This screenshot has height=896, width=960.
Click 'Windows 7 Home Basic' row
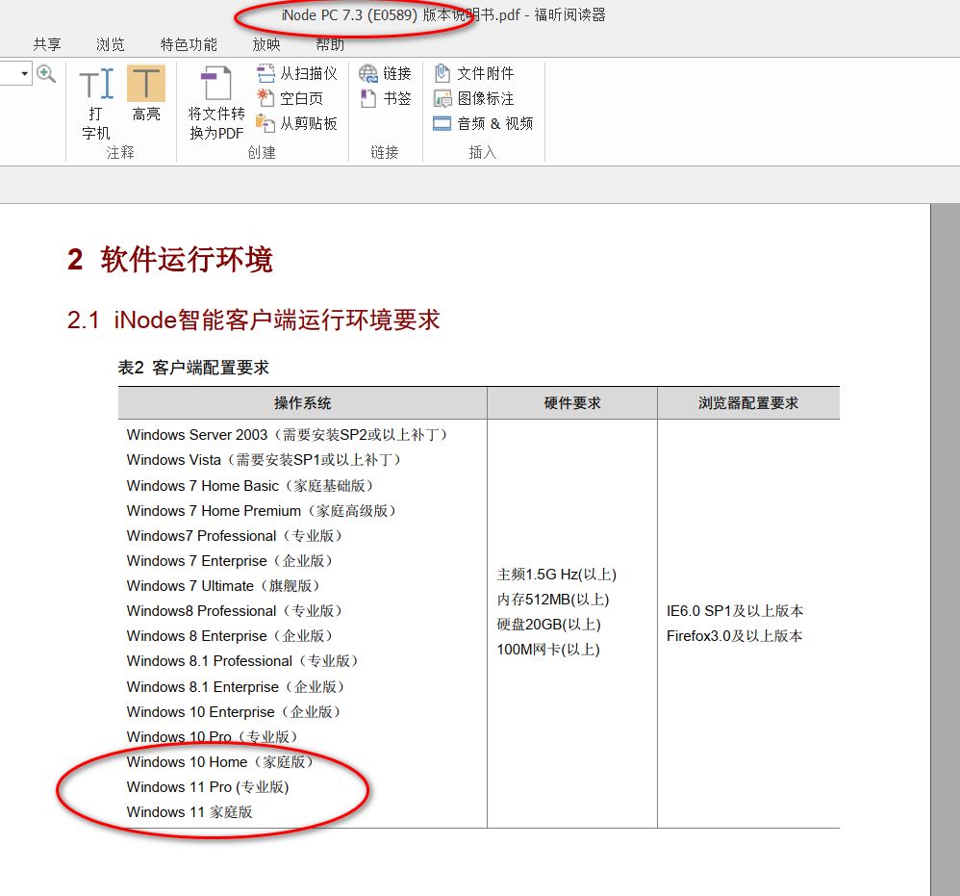[x=252, y=486]
